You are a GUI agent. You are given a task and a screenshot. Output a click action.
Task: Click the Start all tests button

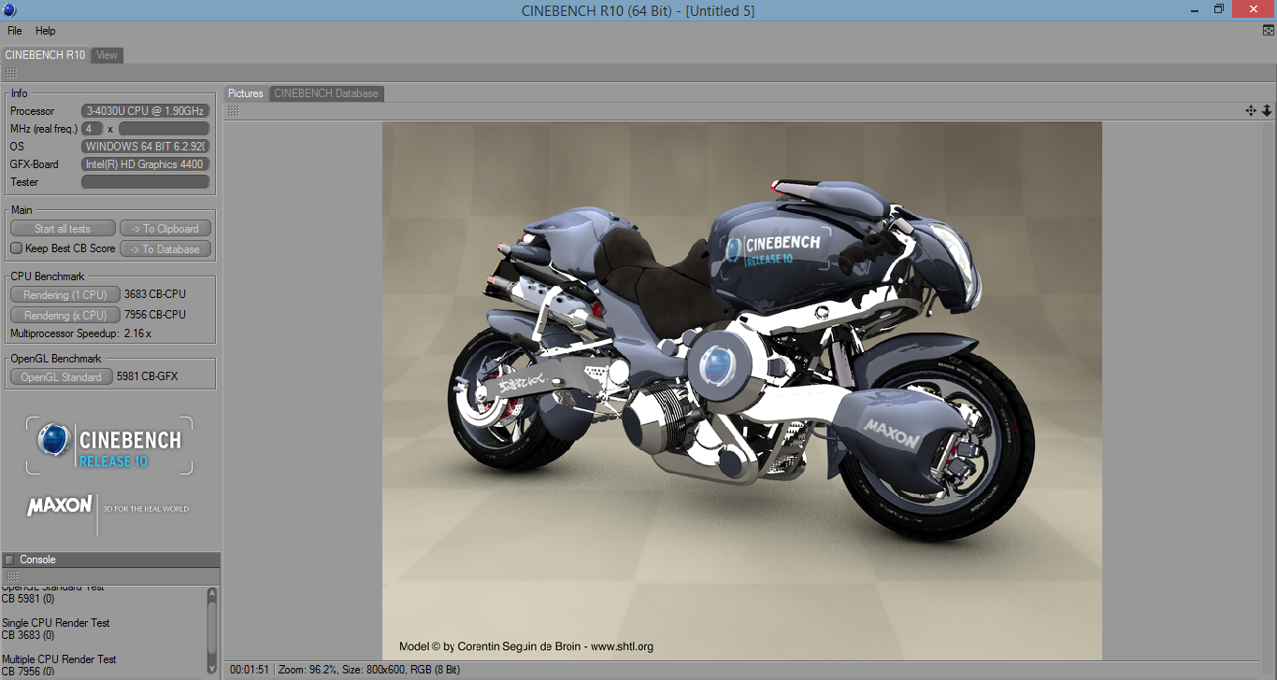click(63, 229)
